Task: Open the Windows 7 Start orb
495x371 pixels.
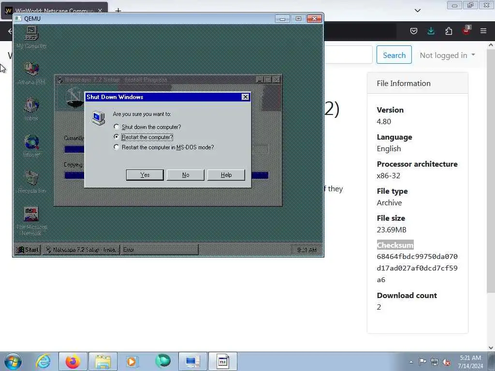Action: tap(13, 361)
